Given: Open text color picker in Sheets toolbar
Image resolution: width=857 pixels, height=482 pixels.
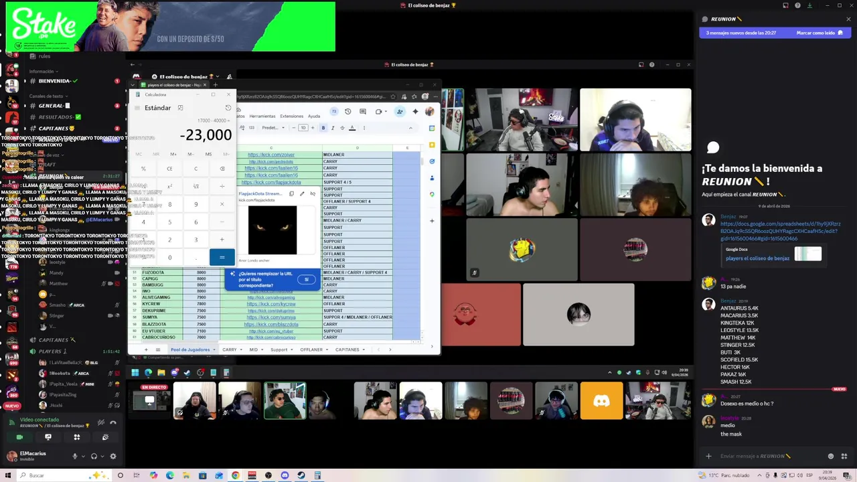Looking at the screenshot, I should 352,128.
